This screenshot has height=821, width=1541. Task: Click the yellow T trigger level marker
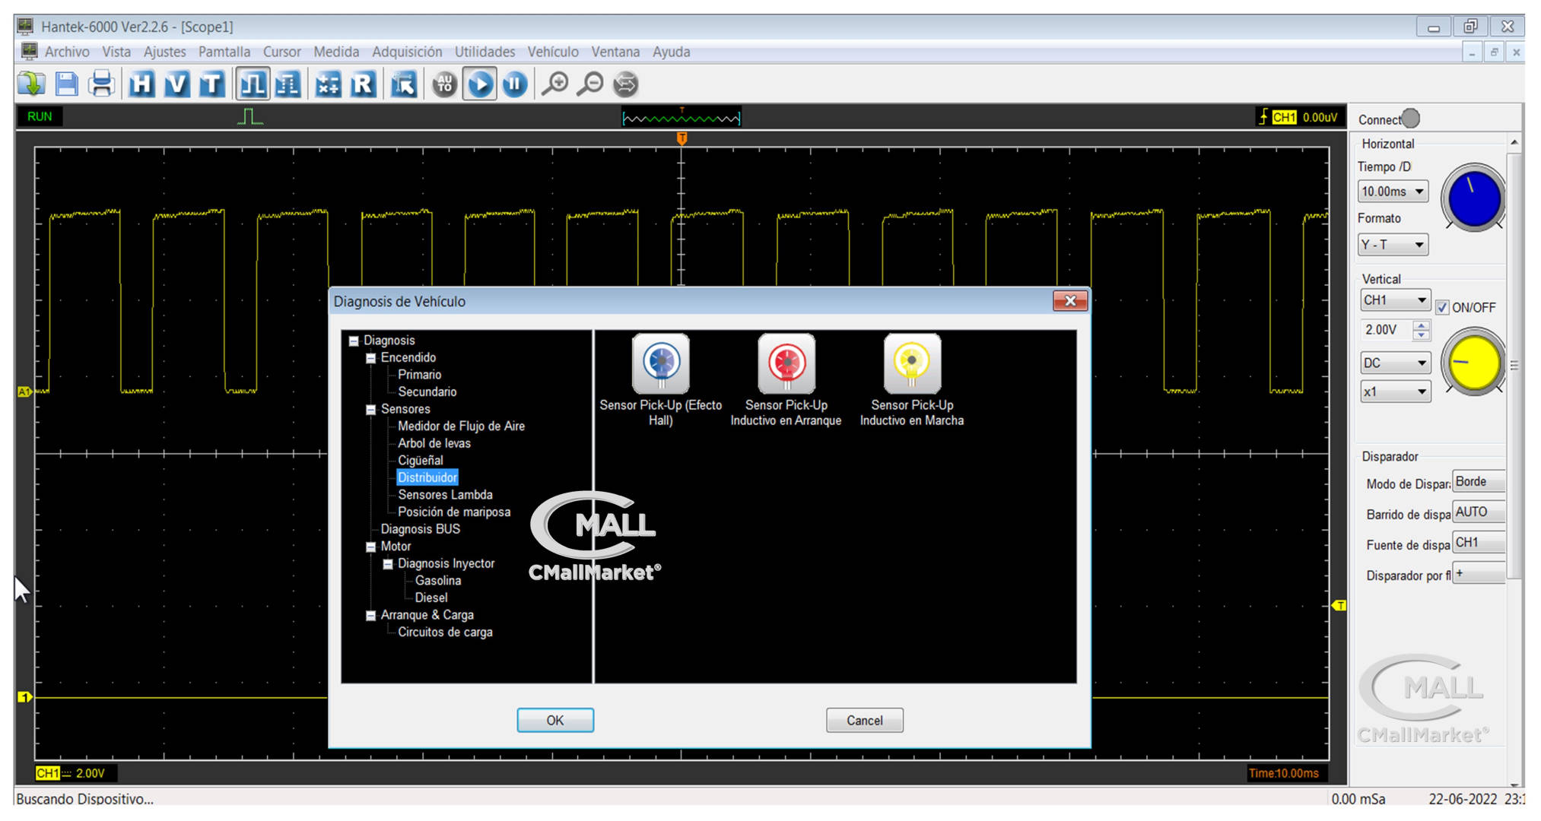[x=1339, y=606]
